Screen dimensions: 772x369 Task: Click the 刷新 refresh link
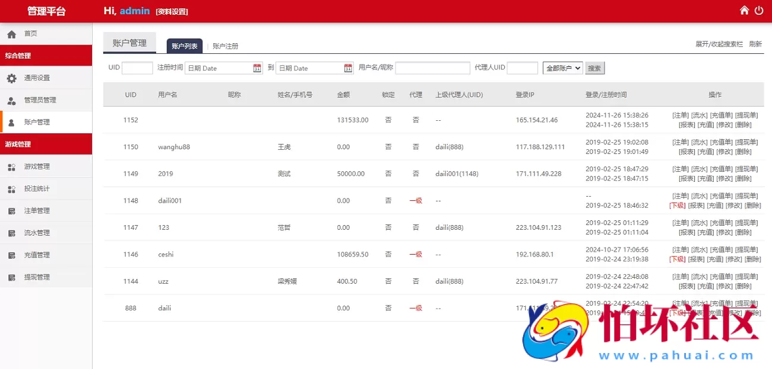click(755, 43)
